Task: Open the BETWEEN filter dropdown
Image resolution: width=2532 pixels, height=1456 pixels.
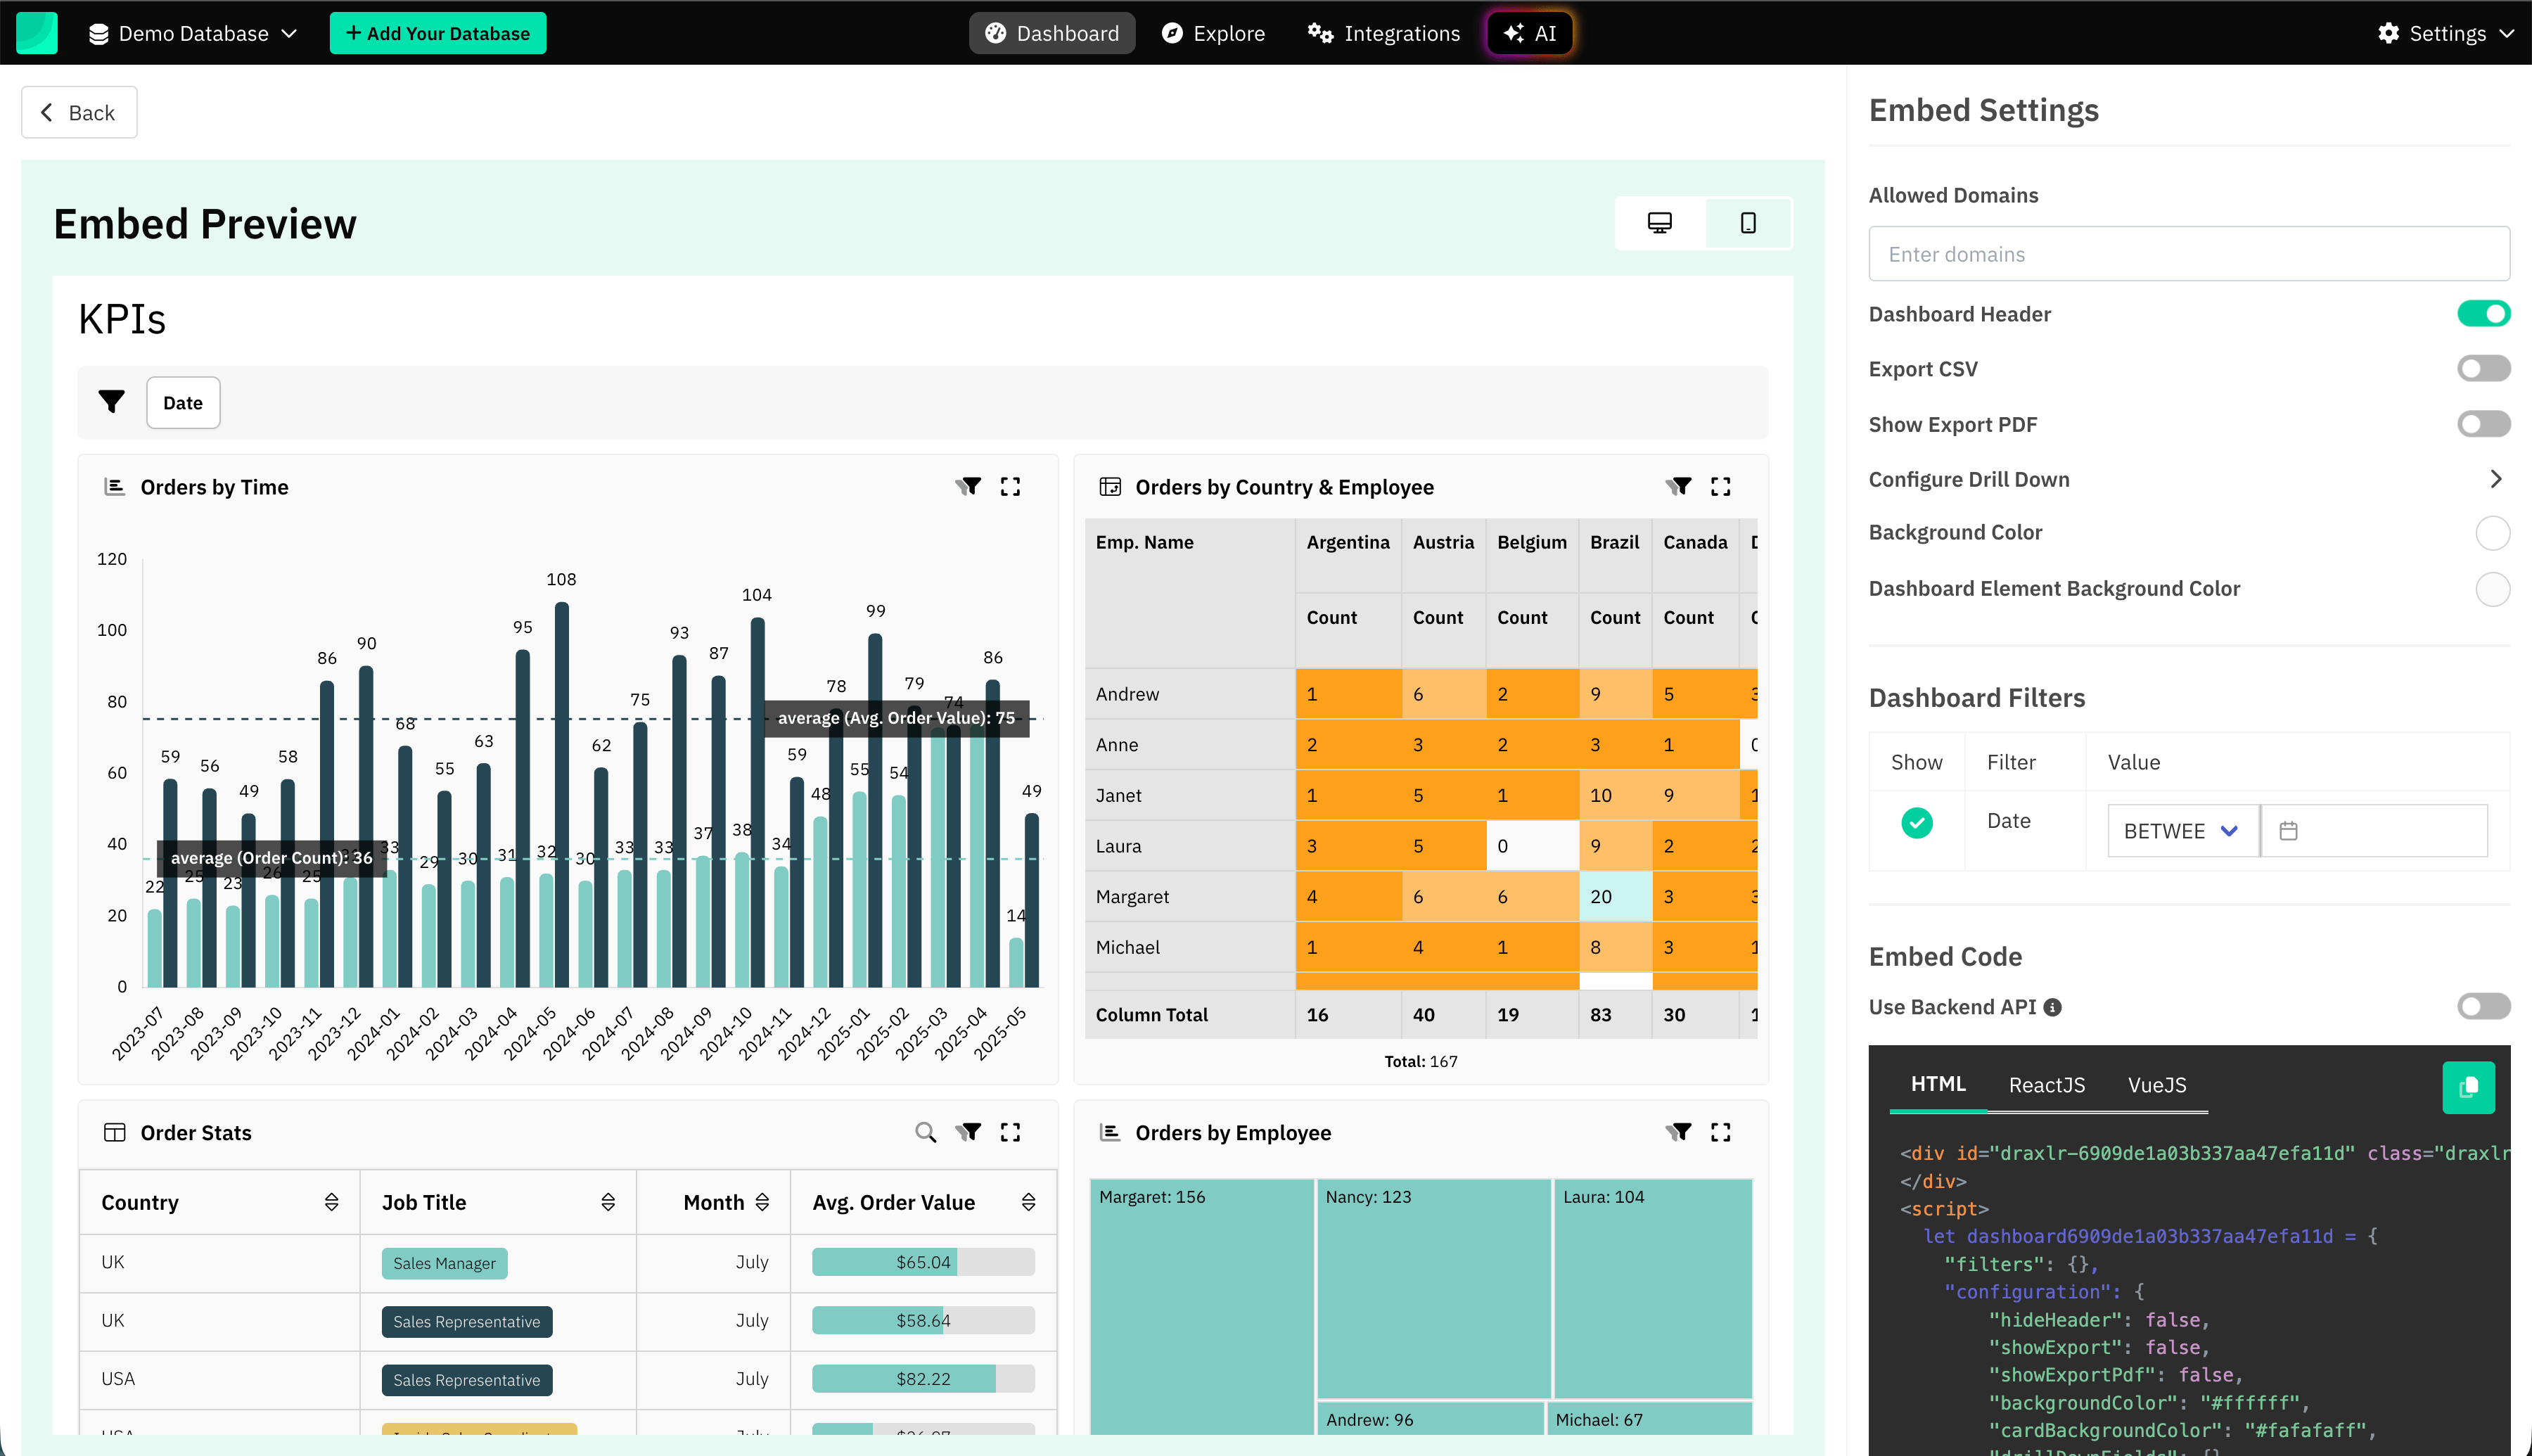Action: (x=2181, y=830)
